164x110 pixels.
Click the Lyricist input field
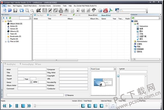coord(133,72)
